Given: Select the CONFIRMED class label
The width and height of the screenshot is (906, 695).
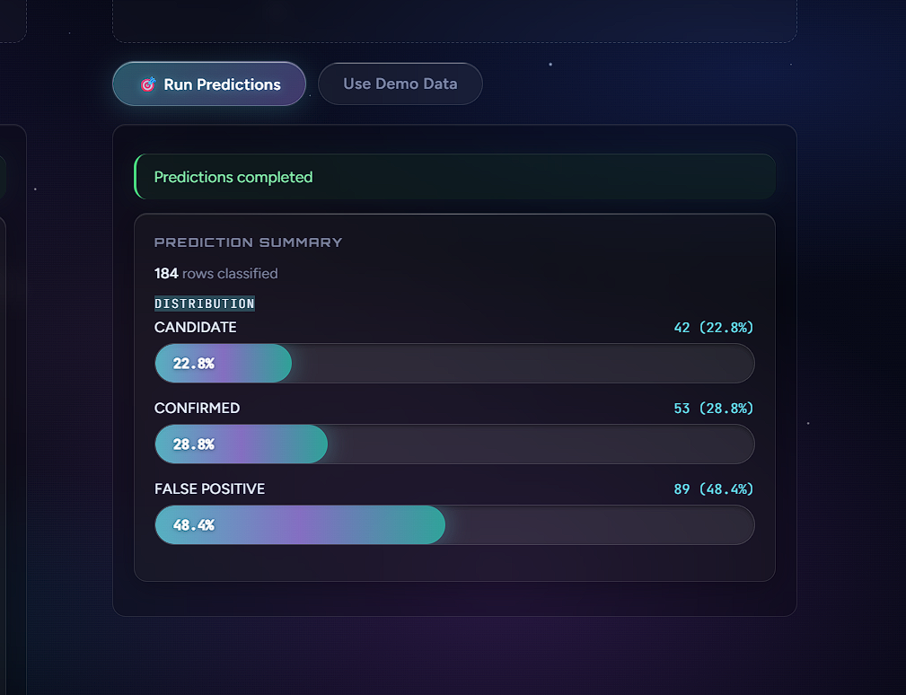Looking at the screenshot, I should (198, 409).
